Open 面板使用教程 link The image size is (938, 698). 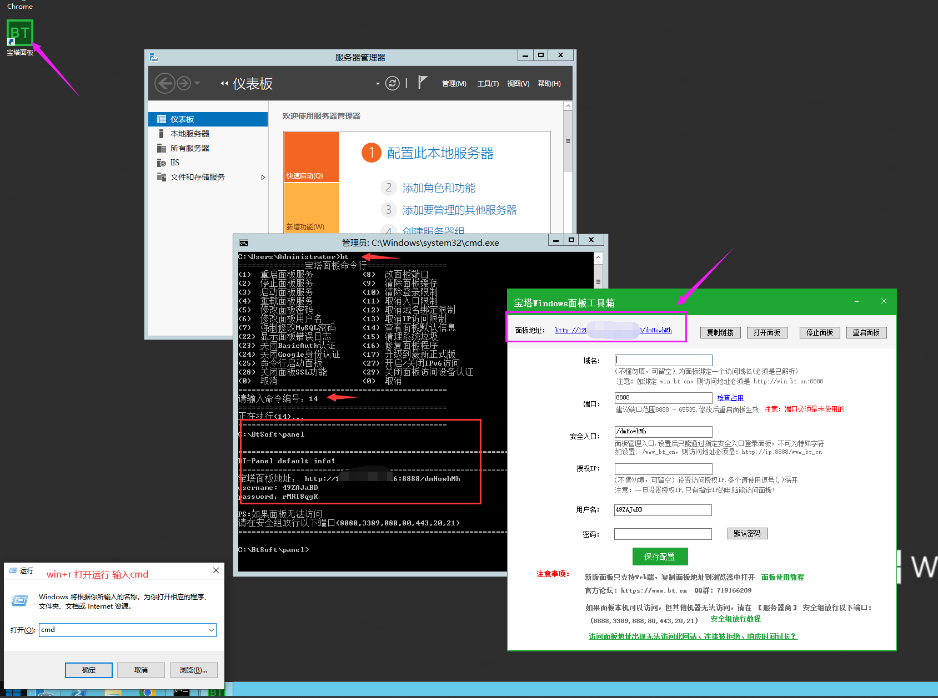pos(782,577)
